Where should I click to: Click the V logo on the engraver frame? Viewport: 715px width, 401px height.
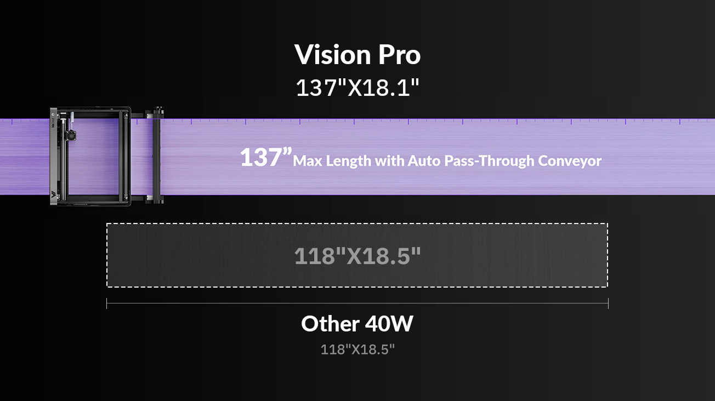(53, 193)
